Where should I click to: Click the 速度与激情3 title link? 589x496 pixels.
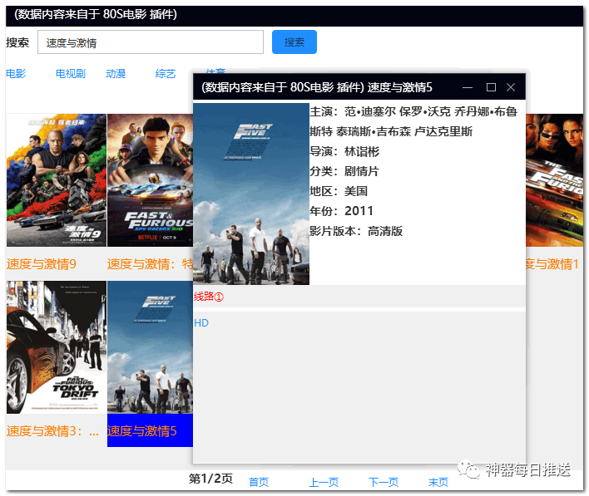point(52,430)
